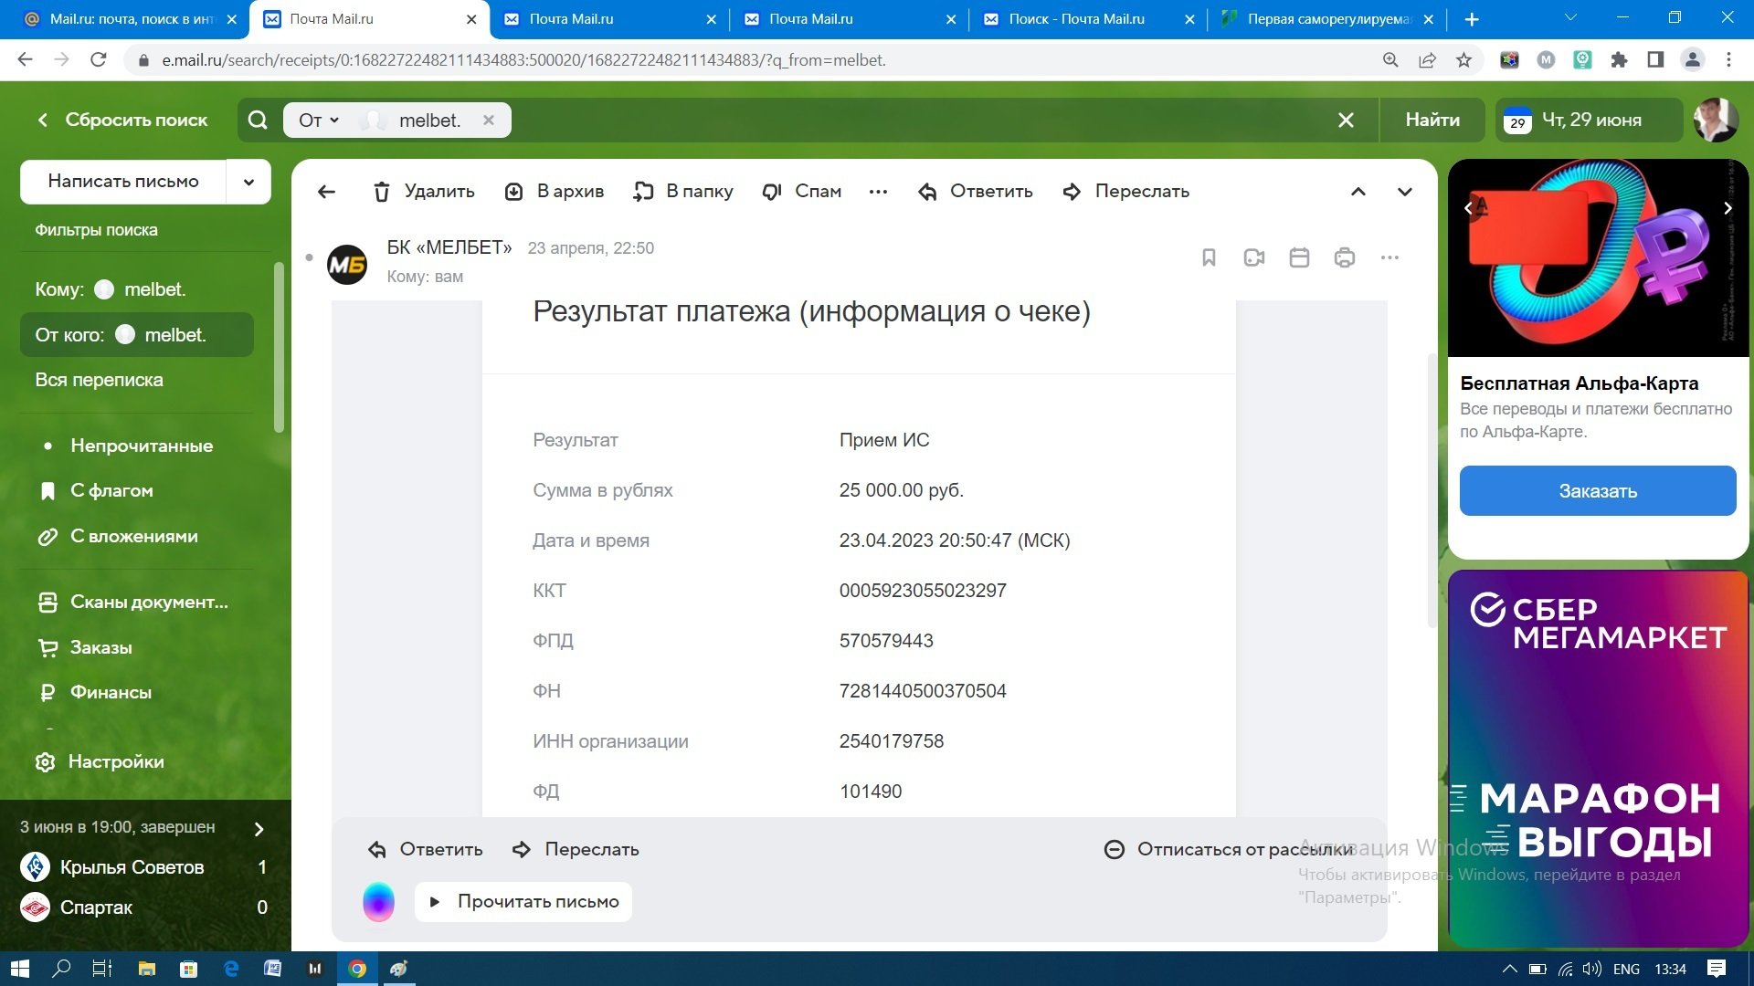Image resolution: width=1754 pixels, height=986 pixels.
Task: Open the toolbar three-dots more menu
Action: click(x=878, y=192)
